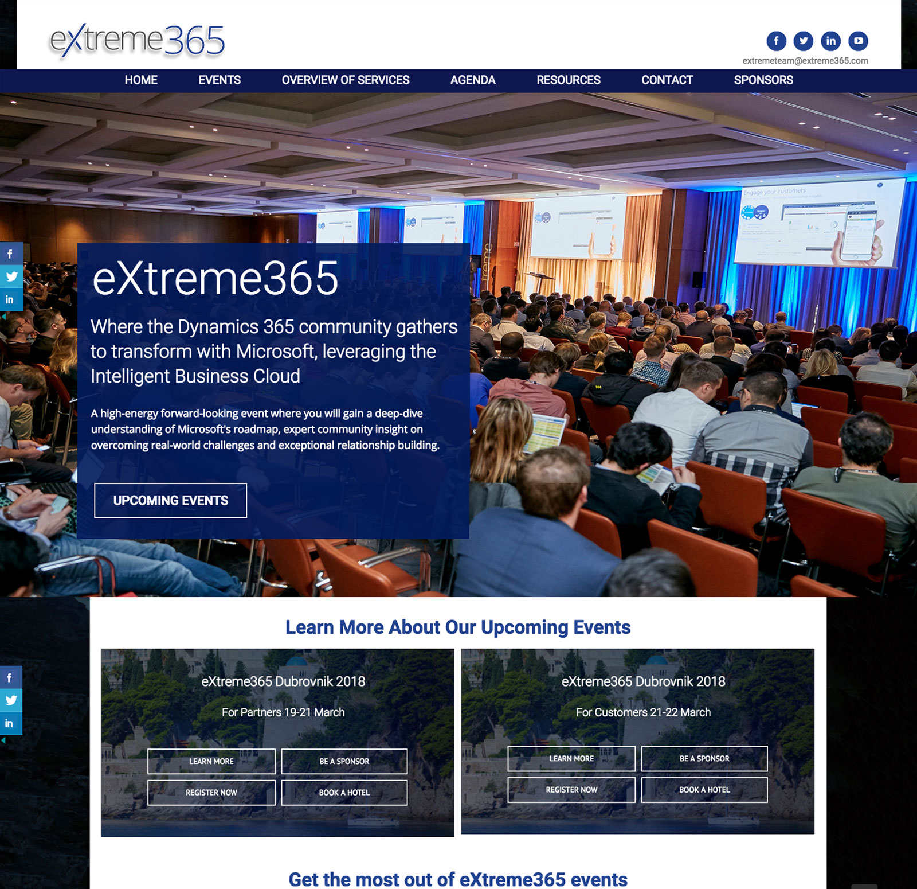Screen dimensions: 917x889
Task: Click LEARN MORE for Customers event
Action: click(571, 758)
